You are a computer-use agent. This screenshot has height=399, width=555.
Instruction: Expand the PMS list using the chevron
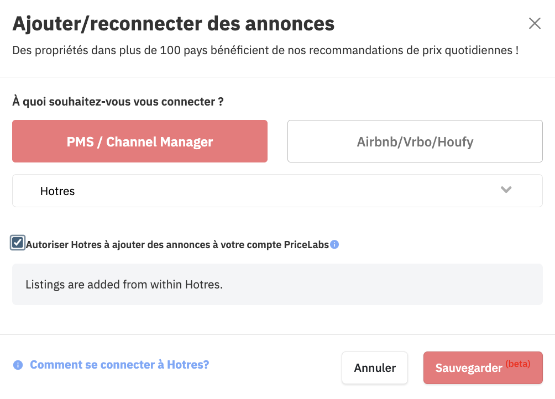(x=506, y=190)
